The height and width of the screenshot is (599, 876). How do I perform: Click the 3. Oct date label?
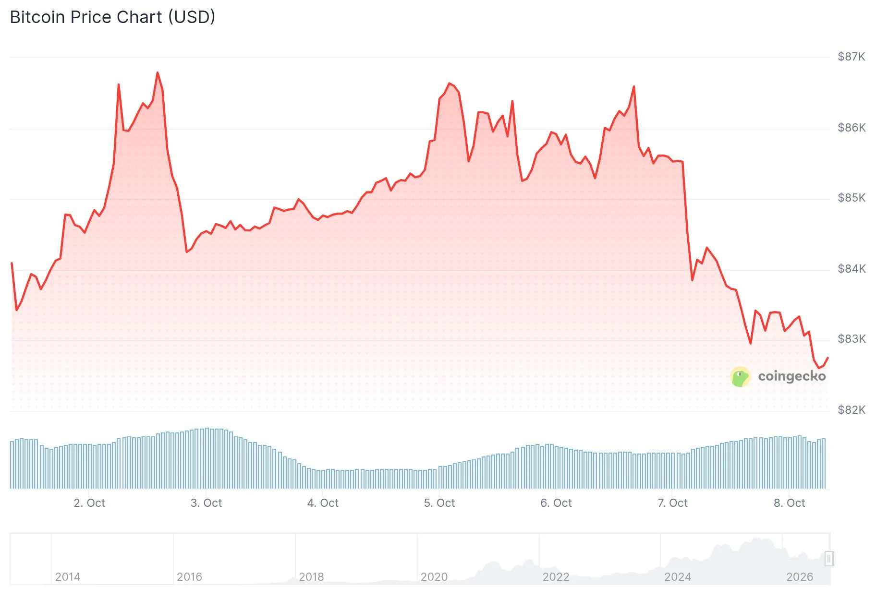click(x=206, y=503)
